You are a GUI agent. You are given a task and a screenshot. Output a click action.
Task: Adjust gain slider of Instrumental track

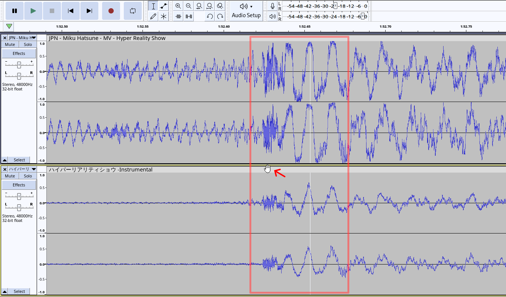[x=19, y=197]
